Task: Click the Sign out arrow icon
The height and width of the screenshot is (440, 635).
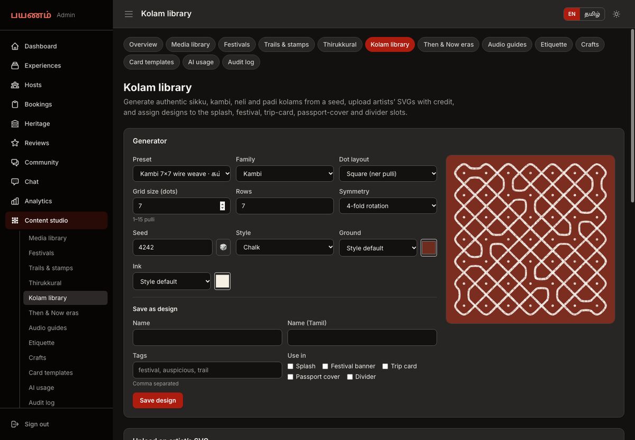Action: [15, 424]
